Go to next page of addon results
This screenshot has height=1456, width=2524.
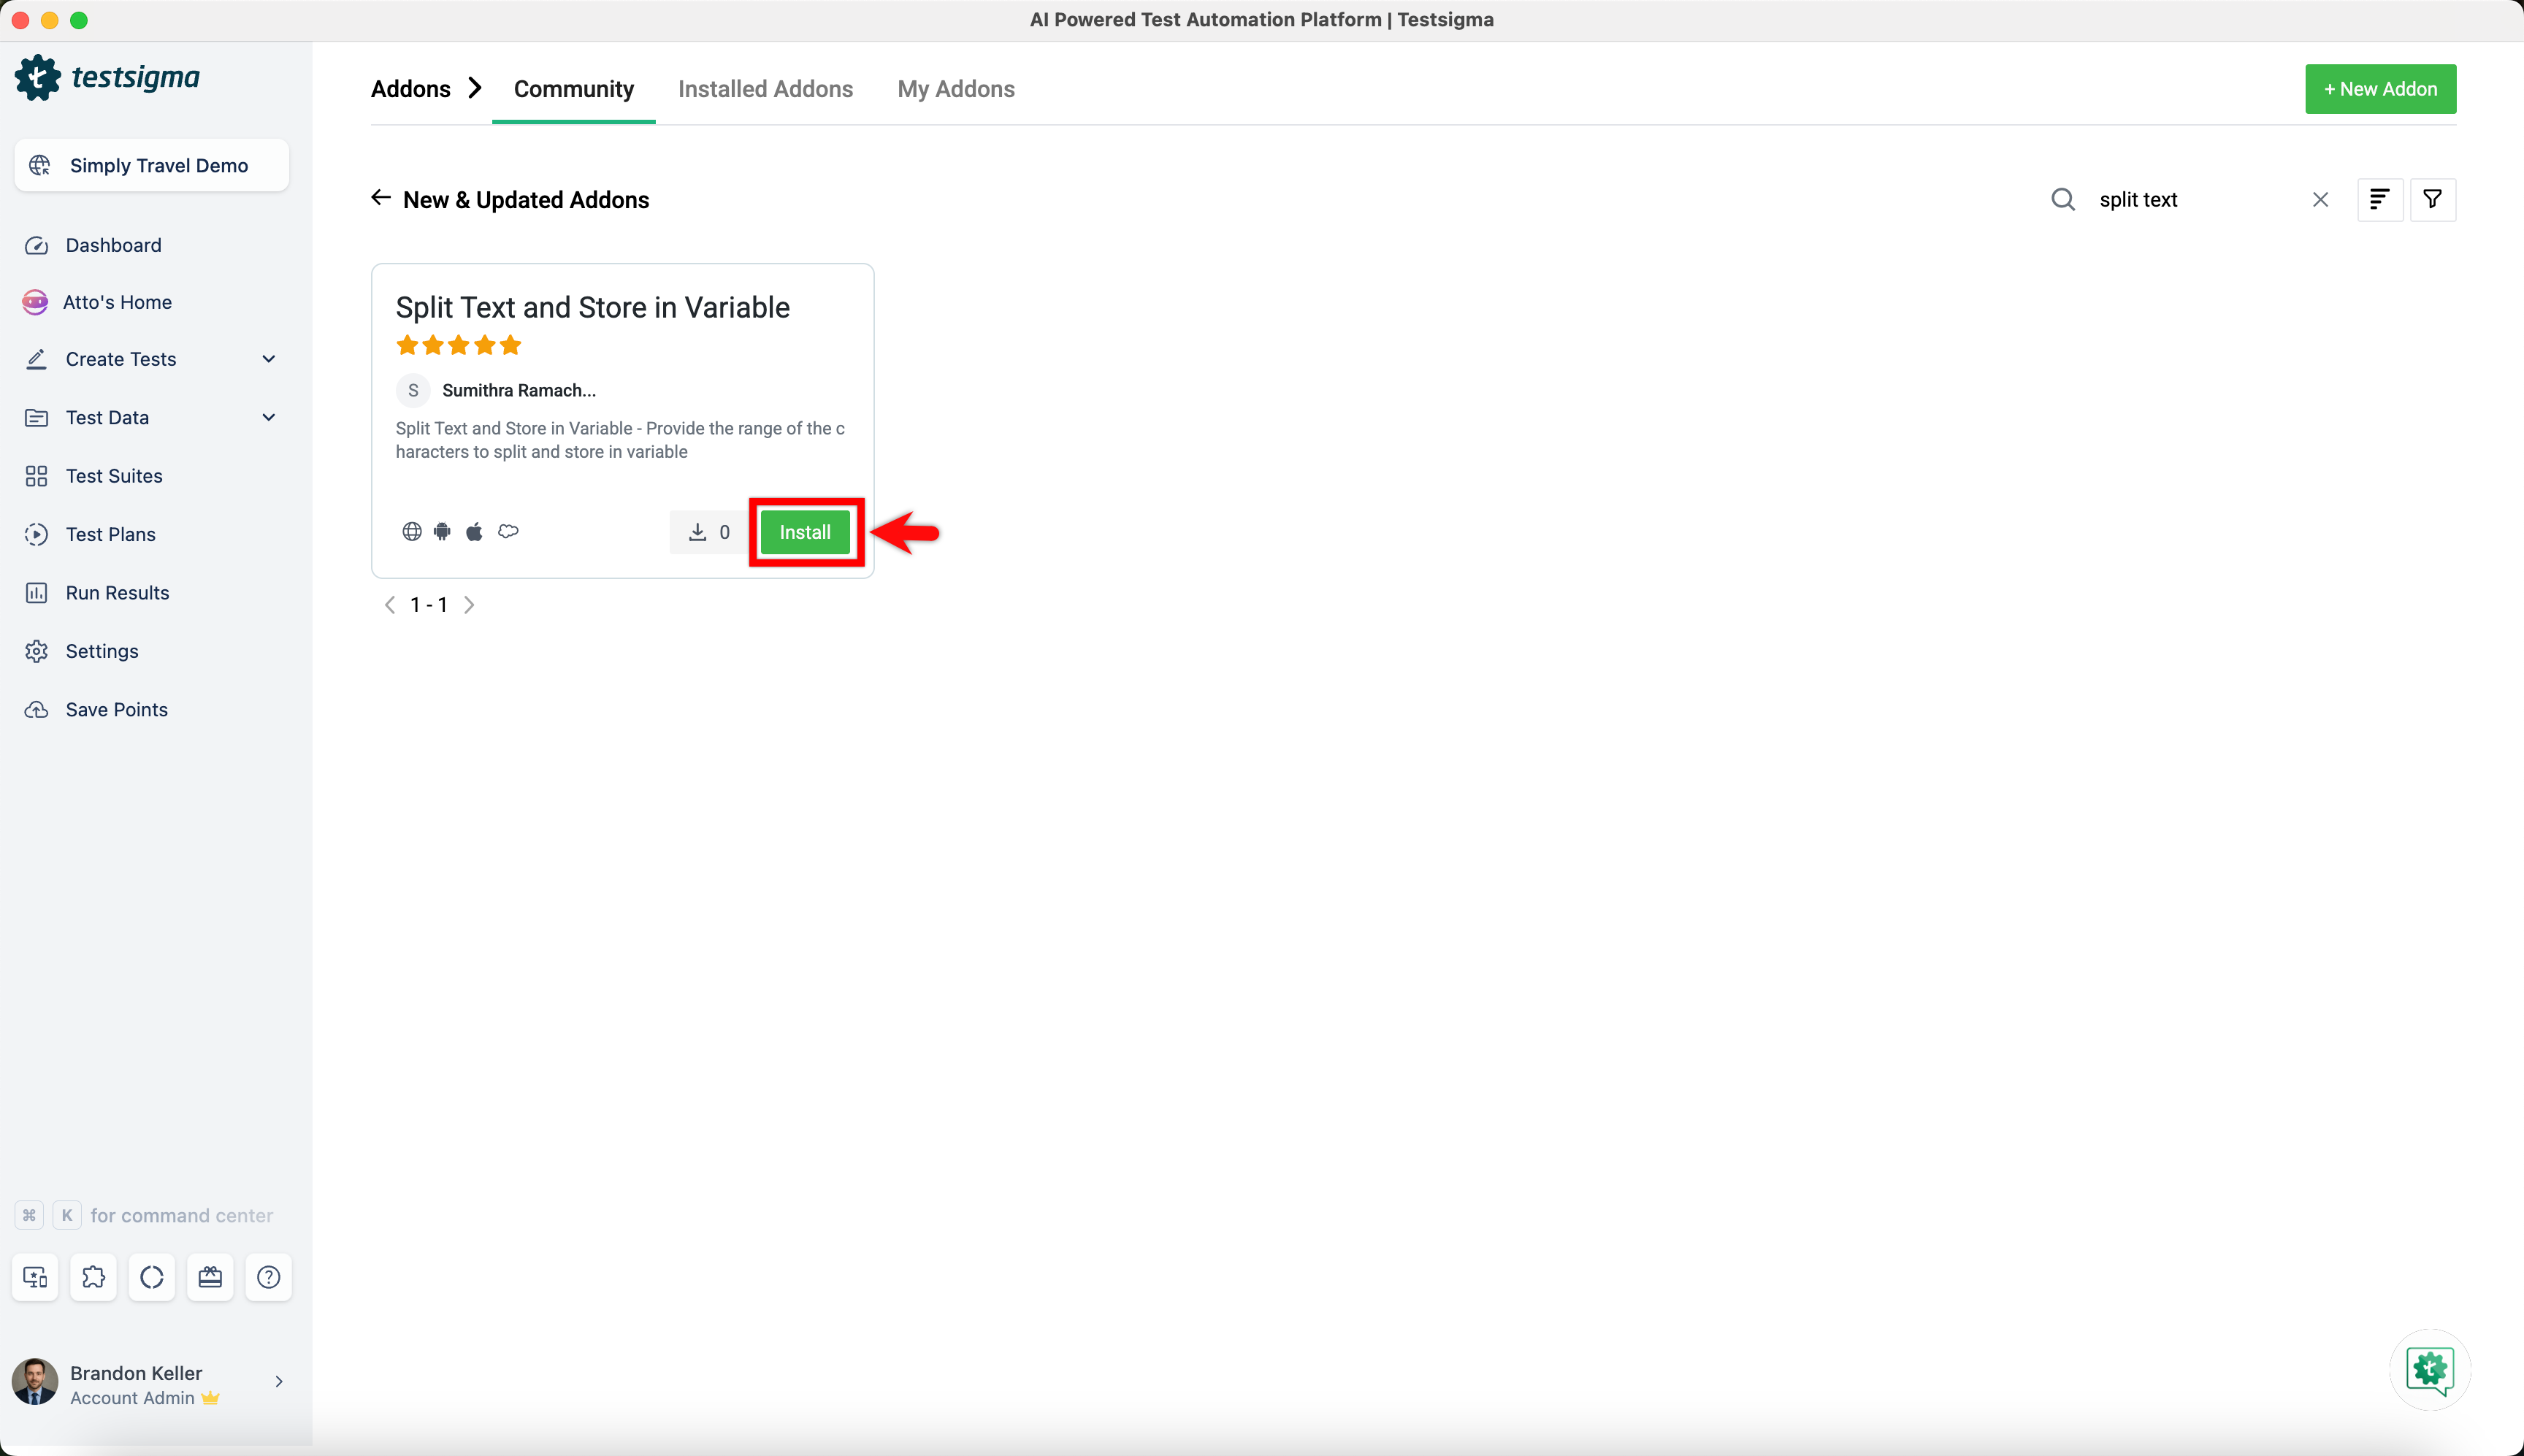click(469, 605)
